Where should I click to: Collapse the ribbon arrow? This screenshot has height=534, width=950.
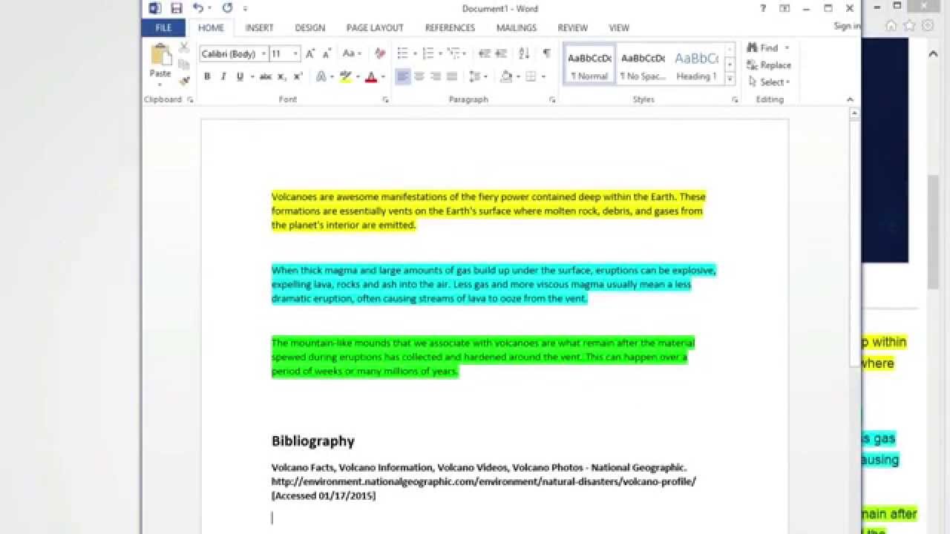850,99
